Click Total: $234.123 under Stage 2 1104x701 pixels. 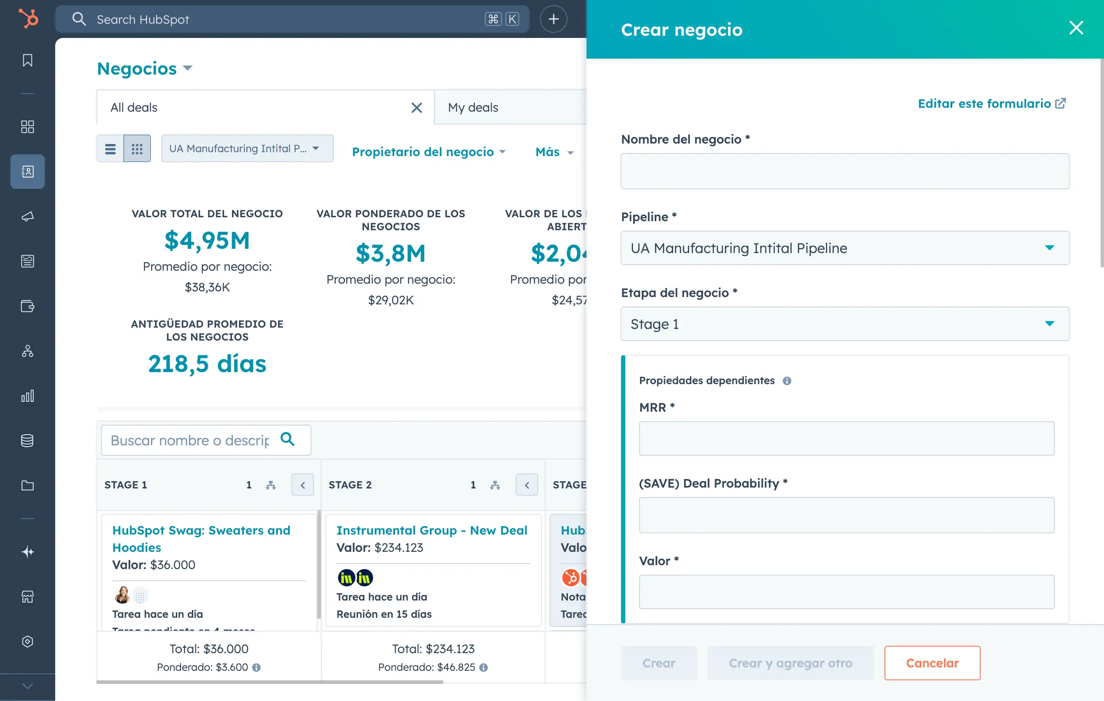(x=433, y=649)
